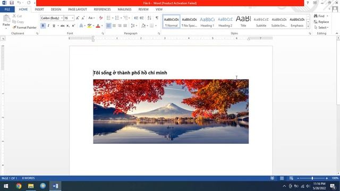Click the Find button

pos(319,16)
